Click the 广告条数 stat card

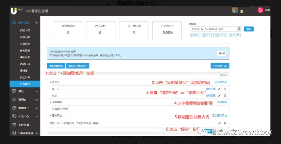[100, 31]
